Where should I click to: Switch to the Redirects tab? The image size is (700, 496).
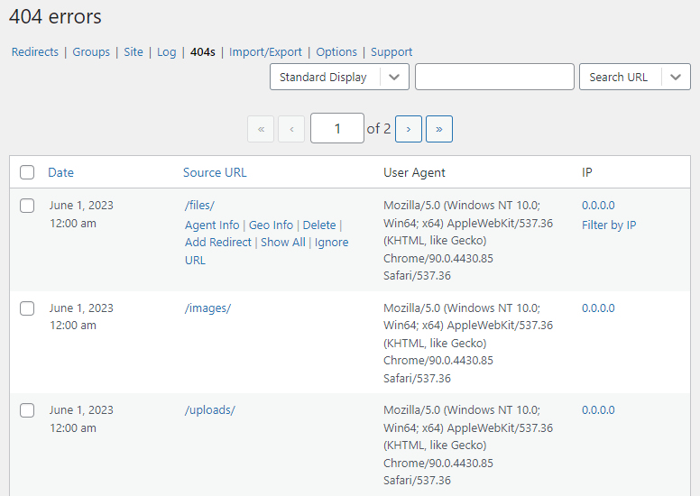click(x=35, y=52)
